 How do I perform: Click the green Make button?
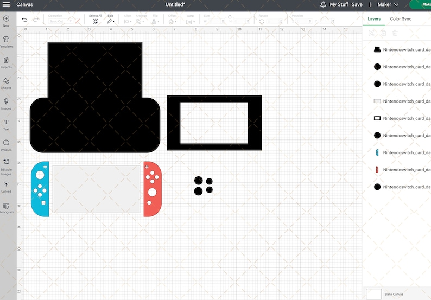[x=421, y=4]
